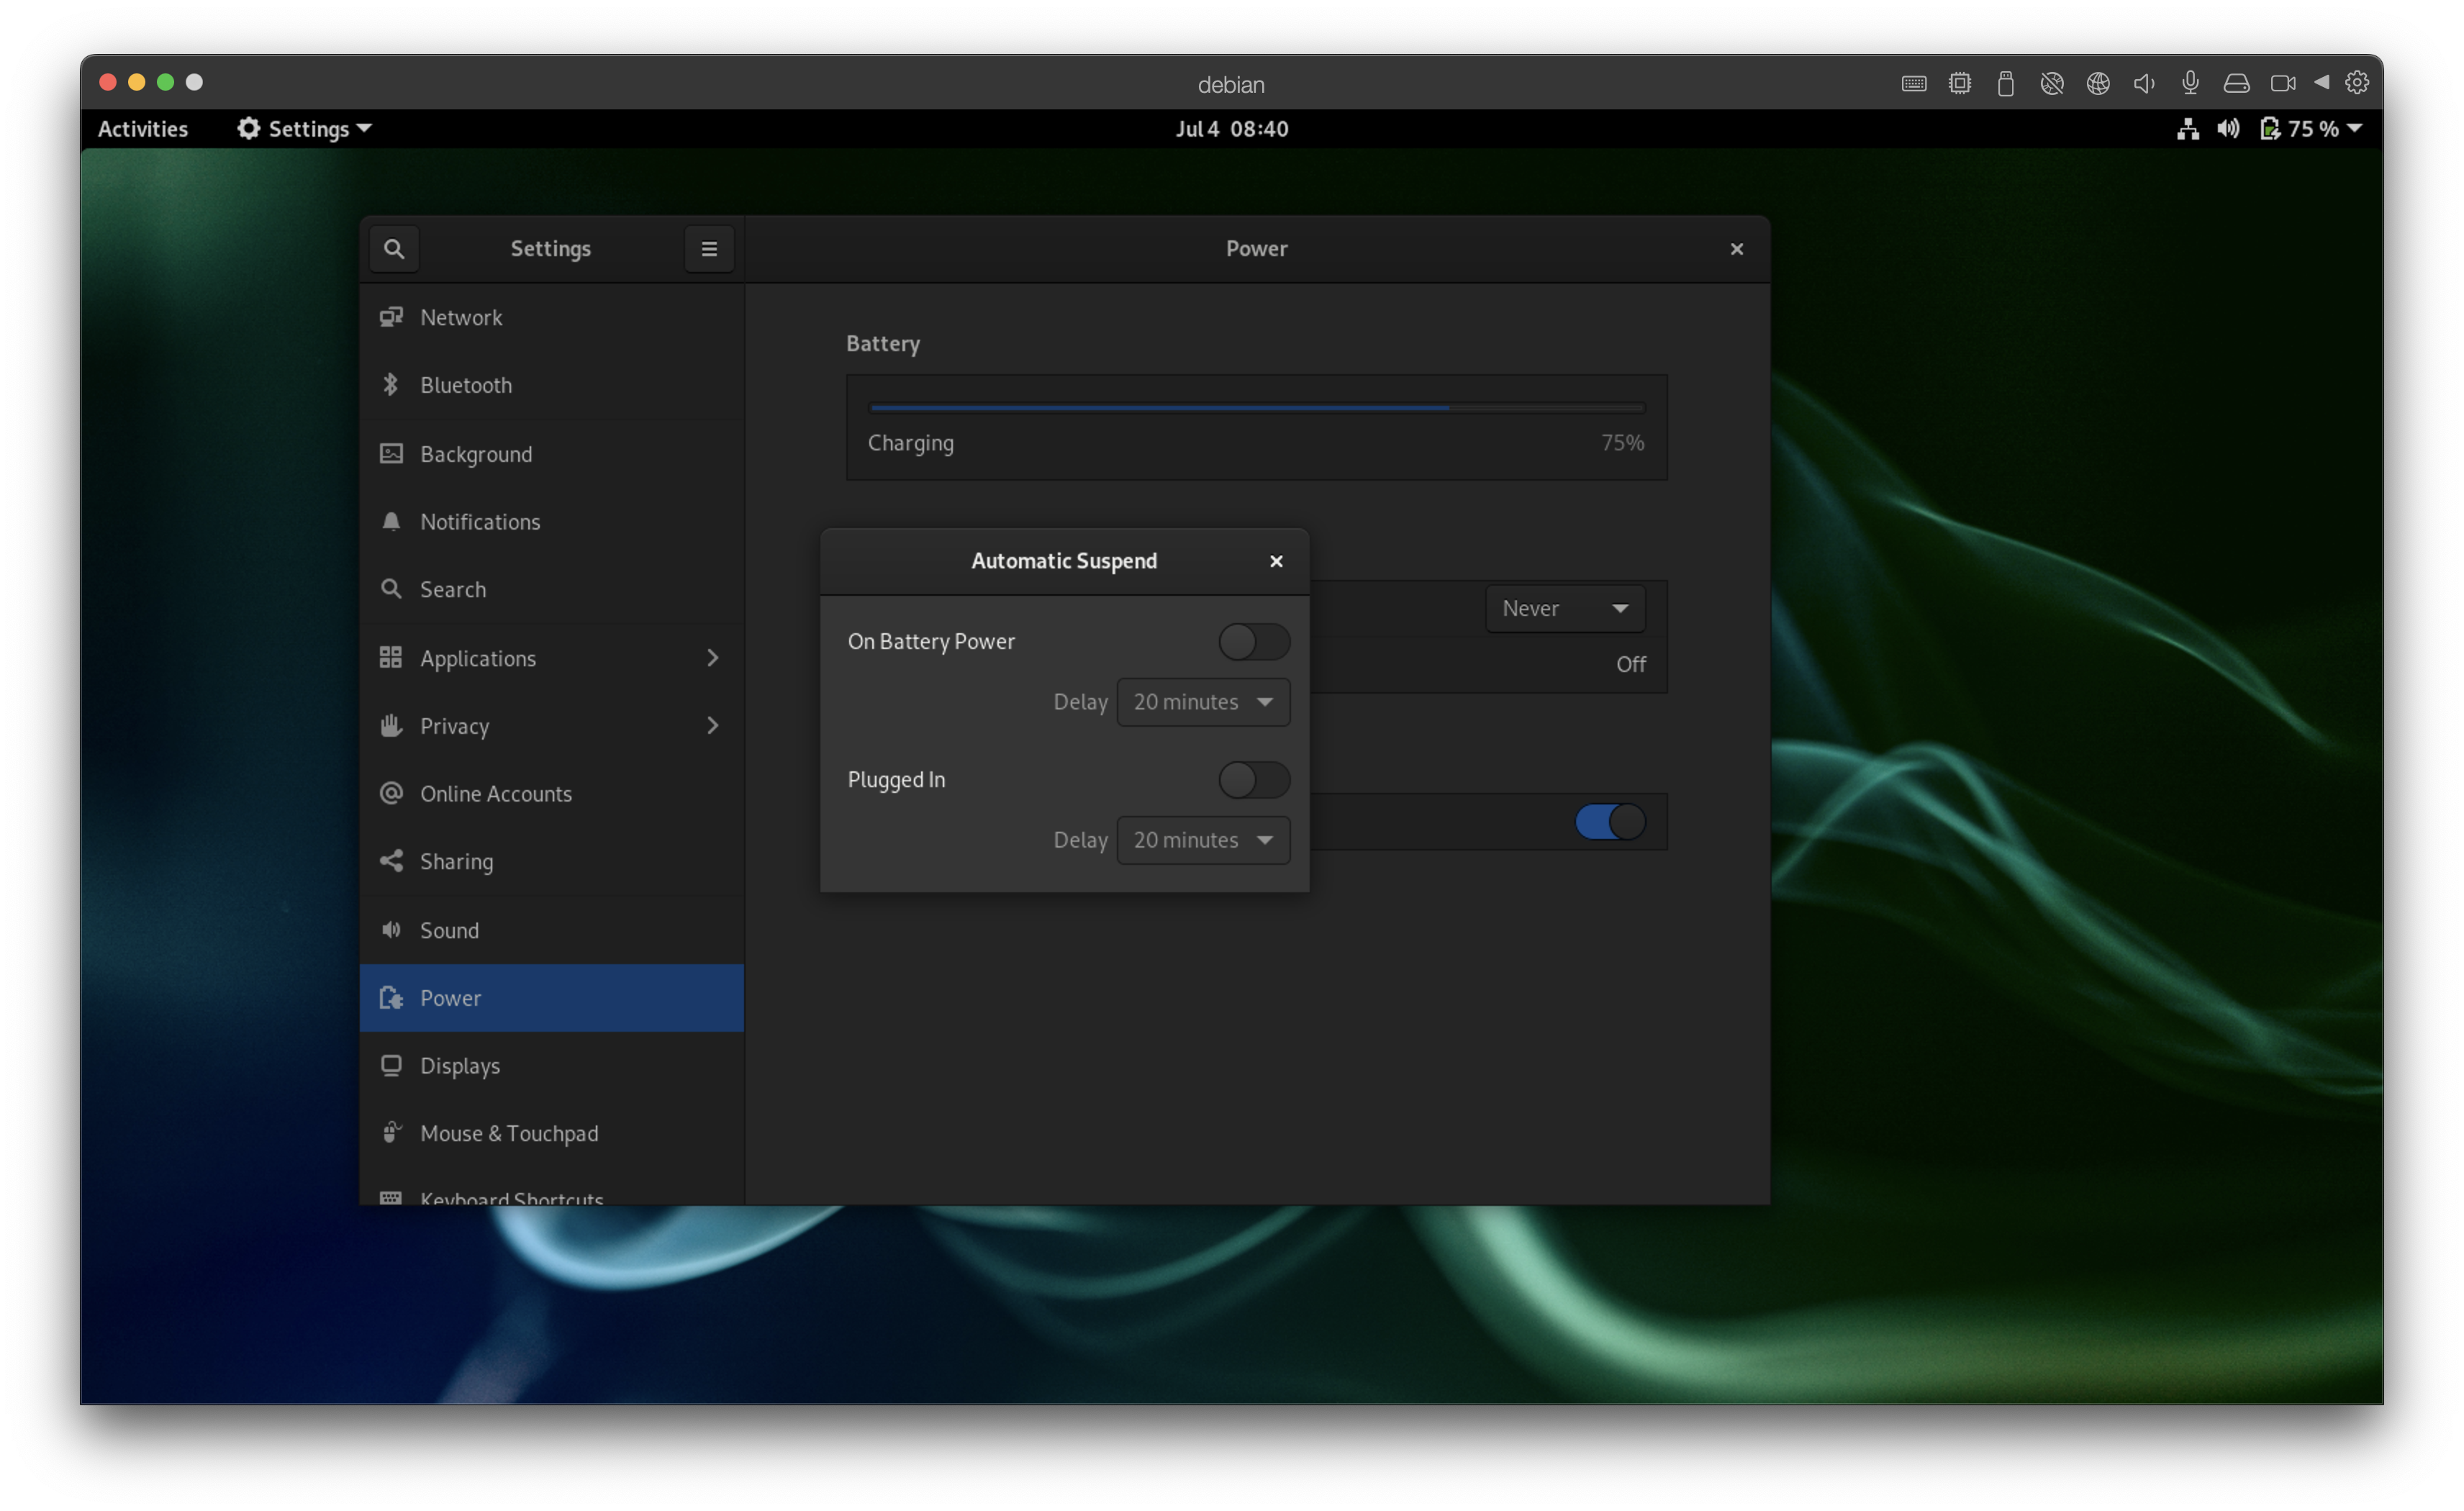Screen dimensions: 2464x1511
Task: Open VM settings gear icon
Action: (x=2357, y=82)
